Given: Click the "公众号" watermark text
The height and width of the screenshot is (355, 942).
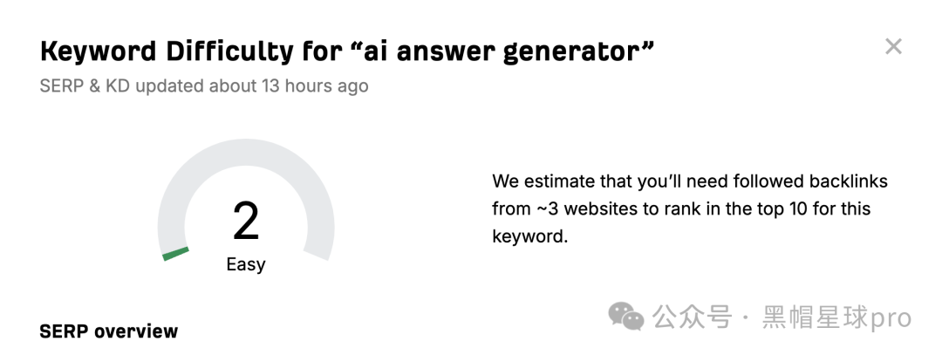Looking at the screenshot, I should point(693,317).
